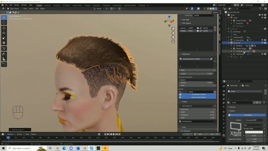The height and width of the screenshot is (151, 268).
Task: Collapse the Deformers section
Action: 185,54
